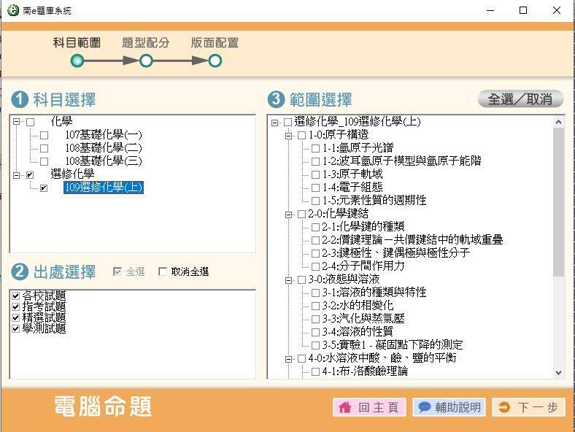The image size is (575, 432).
Task: Switch to the 題型配分 step label
Action: pyautogui.click(x=146, y=42)
